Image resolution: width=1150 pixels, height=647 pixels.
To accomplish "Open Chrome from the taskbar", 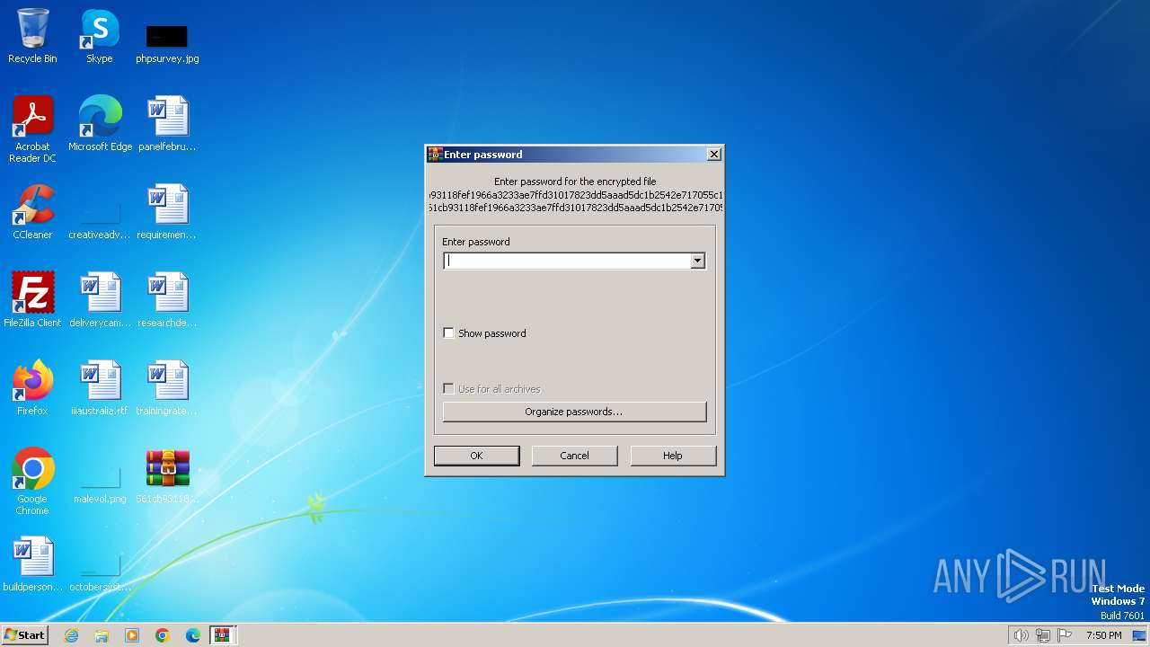I will (x=163, y=635).
